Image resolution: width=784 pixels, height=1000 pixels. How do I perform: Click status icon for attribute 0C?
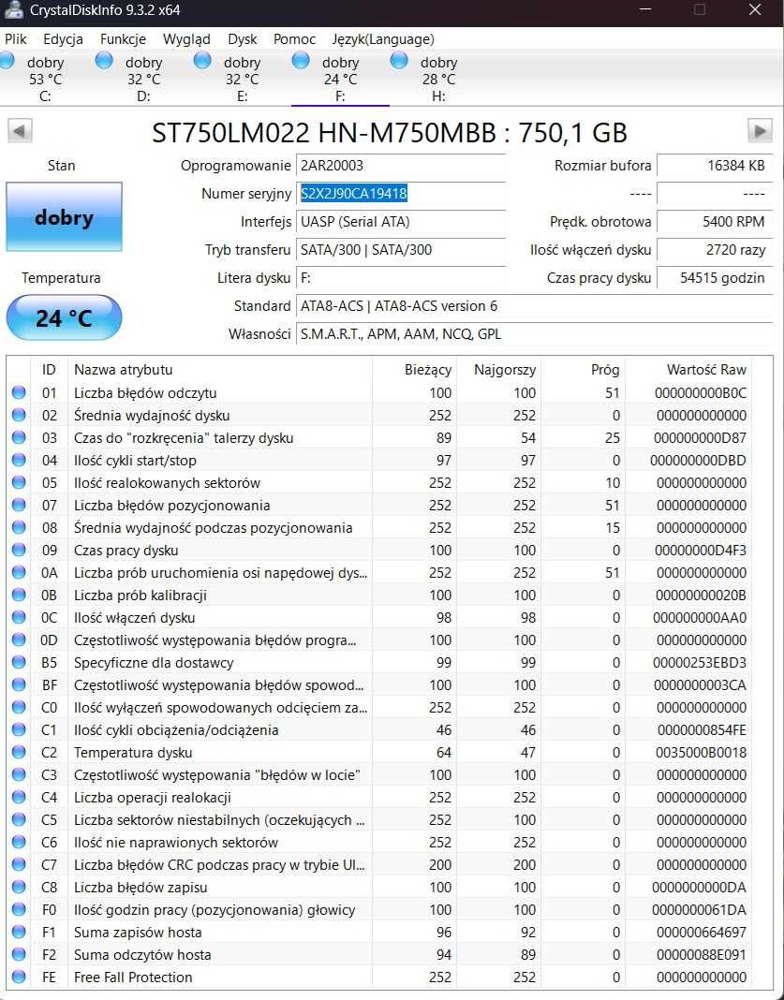[x=19, y=617]
